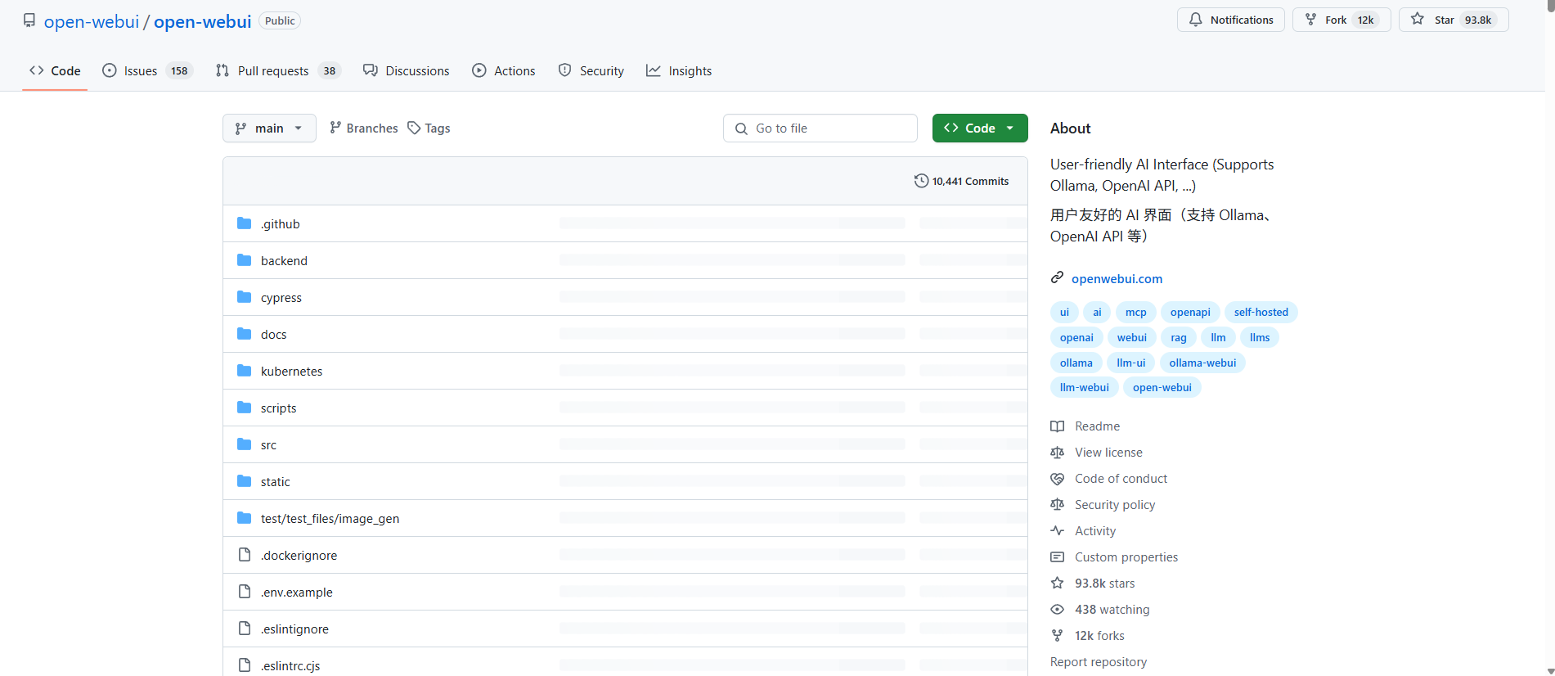Viewport: 1555px width, 676px height.
Task: Open the src folder
Action: point(268,445)
